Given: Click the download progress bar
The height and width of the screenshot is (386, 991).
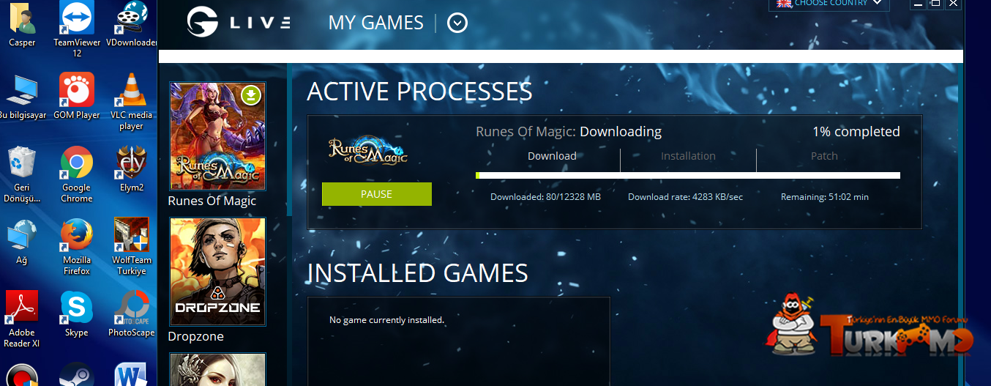Looking at the screenshot, I should coord(688,175).
